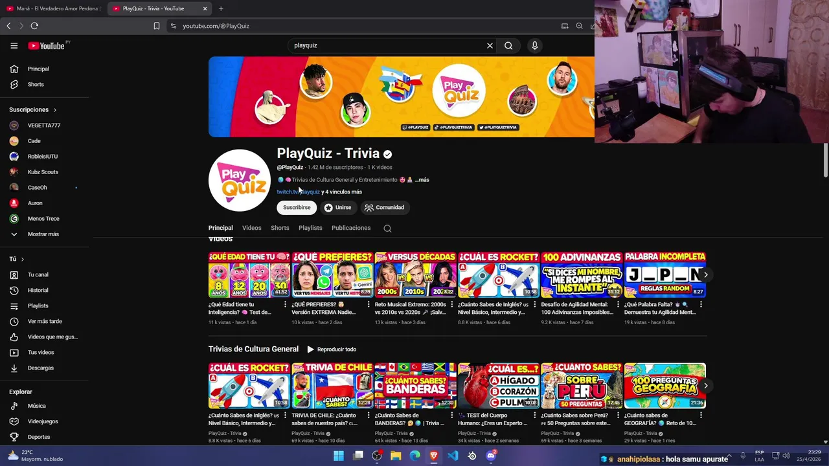Click the YouTube logo
This screenshot has height=466, width=829.
click(x=47, y=46)
